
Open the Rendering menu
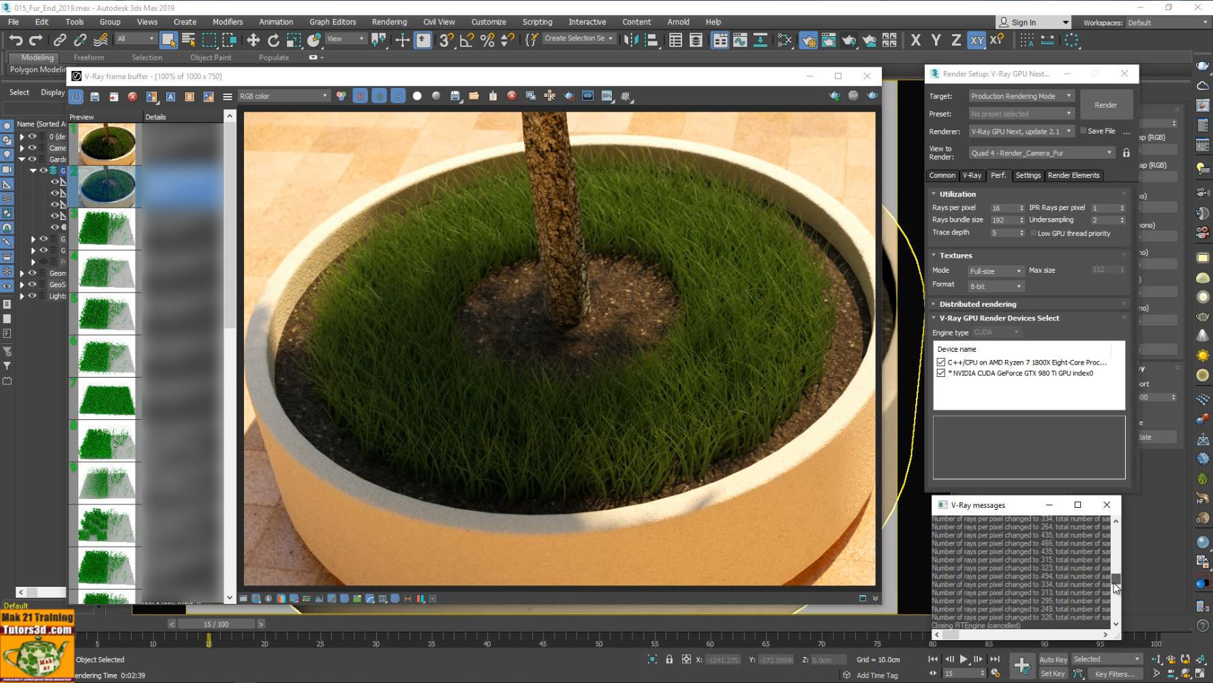pyautogui.click(x=389, y=22)
